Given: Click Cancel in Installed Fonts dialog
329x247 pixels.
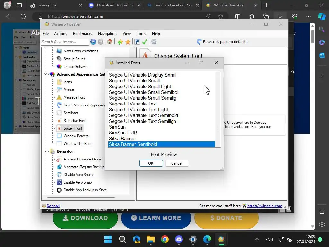Looking at the screenshot, I should (177, 163).
